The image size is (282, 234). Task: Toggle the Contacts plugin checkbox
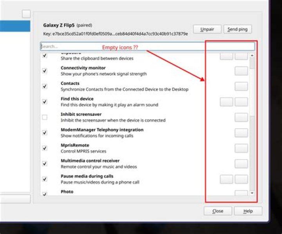45,86
